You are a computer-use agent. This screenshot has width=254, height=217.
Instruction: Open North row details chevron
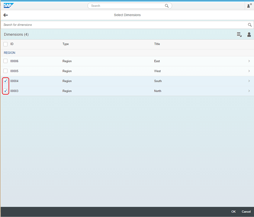(x=249, y=91)
